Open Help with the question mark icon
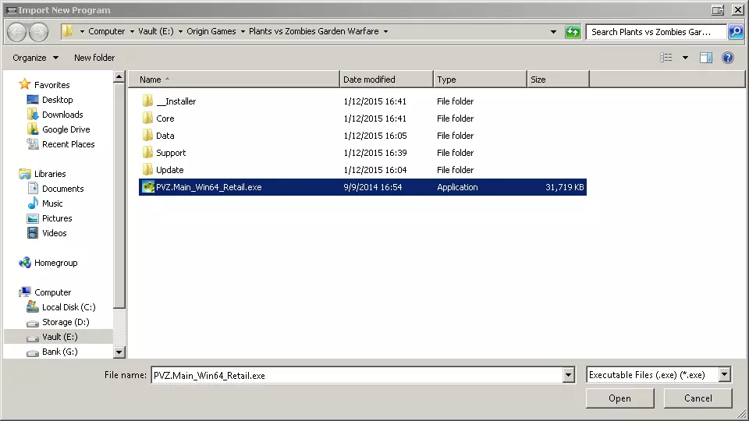The height and width of the screenshot is (421, 749). 727,58
